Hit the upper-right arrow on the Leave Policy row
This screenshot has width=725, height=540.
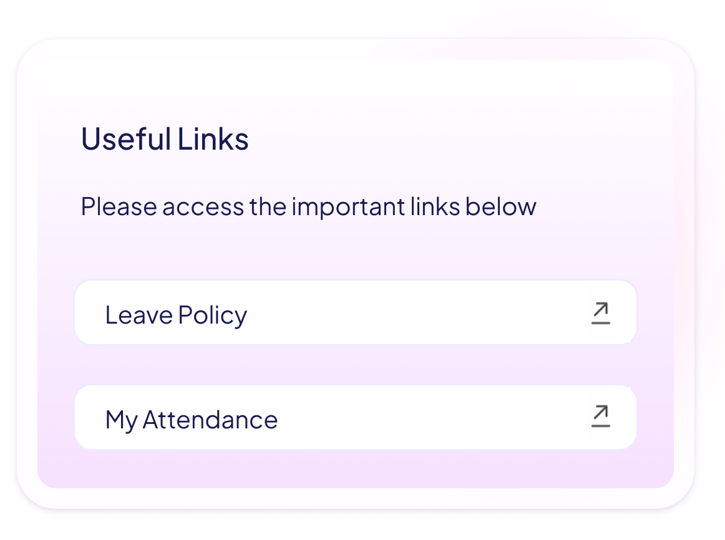pyautogui.click(x=601, y=309)
